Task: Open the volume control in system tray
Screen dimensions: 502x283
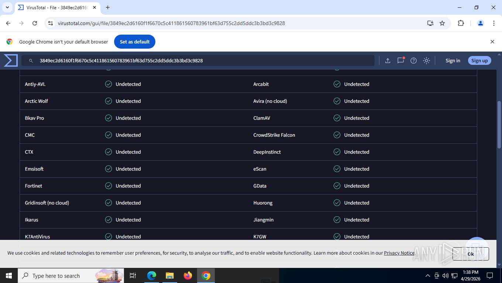Action: [x=445, y=276]
